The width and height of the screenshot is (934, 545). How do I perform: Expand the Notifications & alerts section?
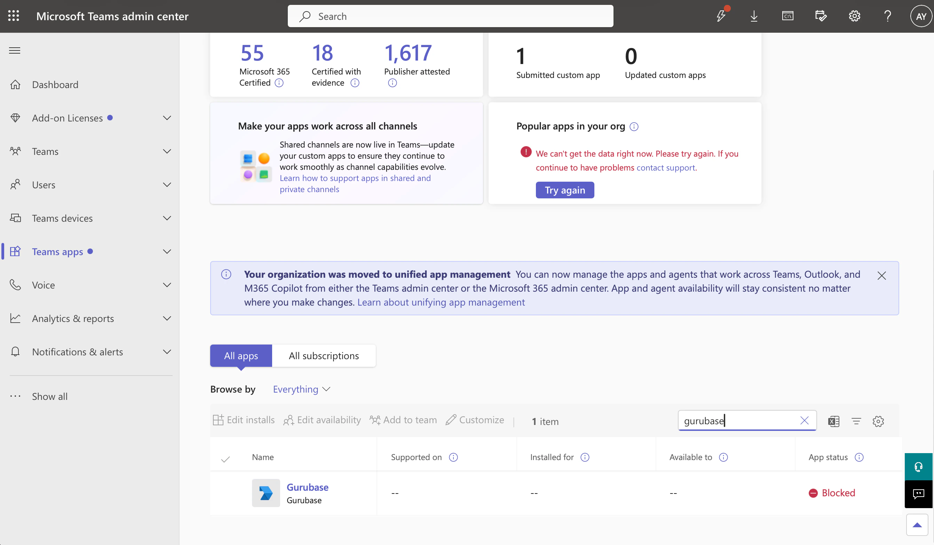click(167, 352)
